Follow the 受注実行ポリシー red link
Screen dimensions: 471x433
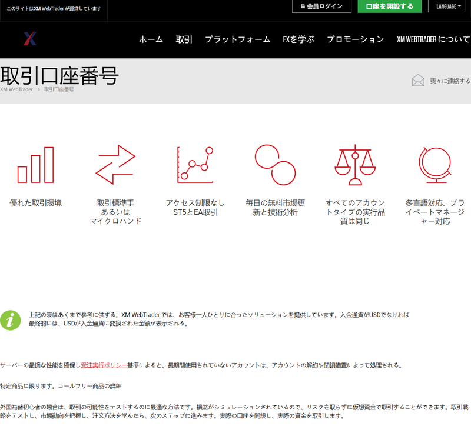click(x=104, y=365)
